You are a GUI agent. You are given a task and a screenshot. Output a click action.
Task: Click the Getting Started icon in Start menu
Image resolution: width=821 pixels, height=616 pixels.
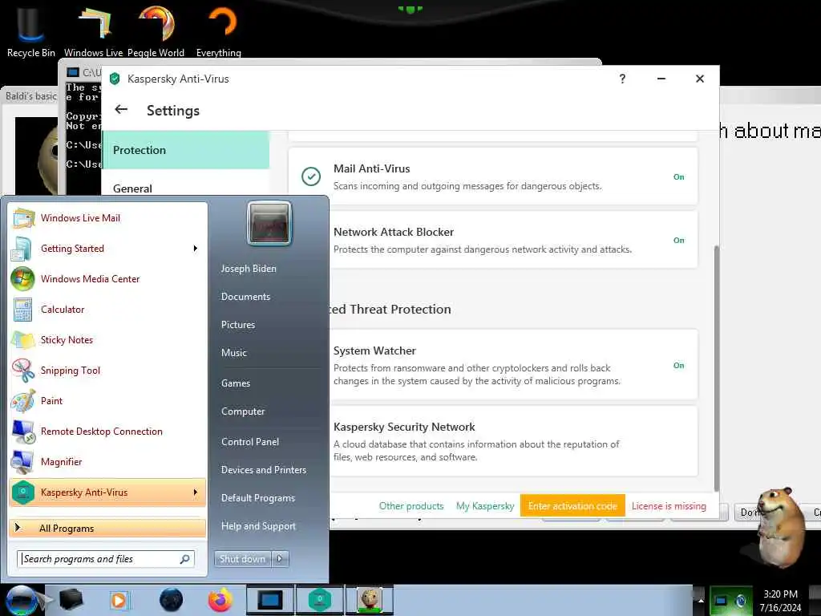pyautogui.click(x=22, y=249)
